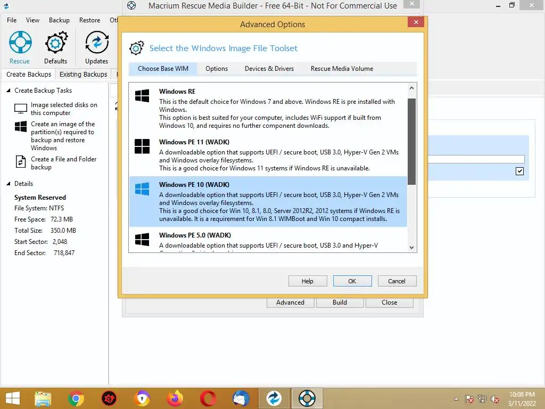Click the Advanced Options gear header icon

[x=137, y=48]
